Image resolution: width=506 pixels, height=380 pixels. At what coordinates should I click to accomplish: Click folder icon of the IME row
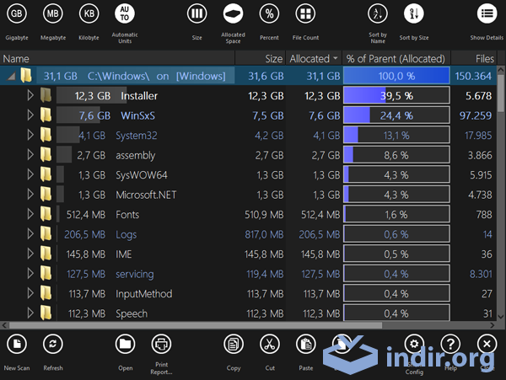(x=46, y=254)
